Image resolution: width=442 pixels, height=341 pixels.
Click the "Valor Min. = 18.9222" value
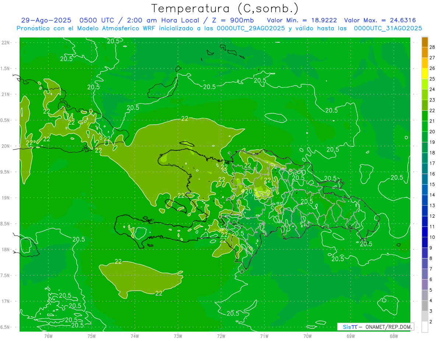tap(302, 21)
